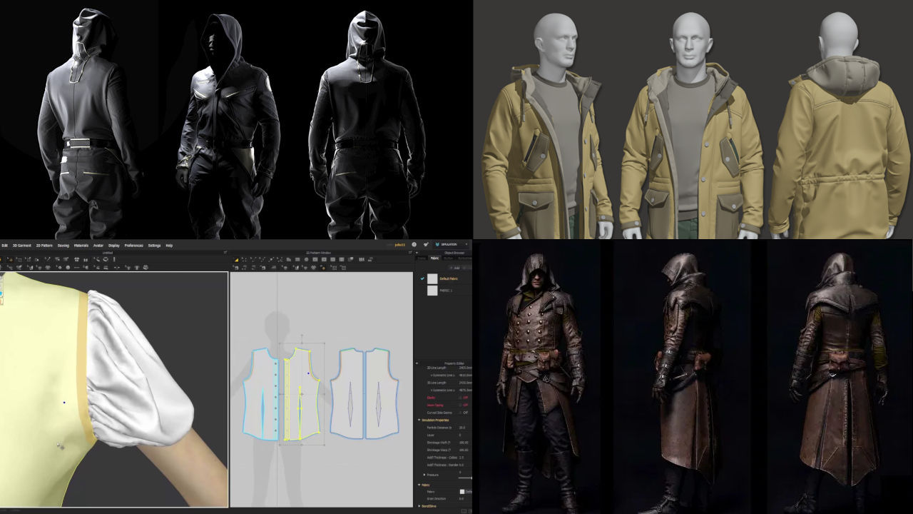Image resolution: width=913 pixels, height=514 pixels.
Task: Adjust the Pressure slider
Action: (x=464, y=478)
